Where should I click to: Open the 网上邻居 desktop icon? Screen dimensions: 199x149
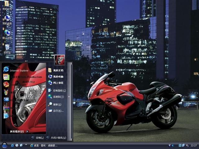point(7,33)
